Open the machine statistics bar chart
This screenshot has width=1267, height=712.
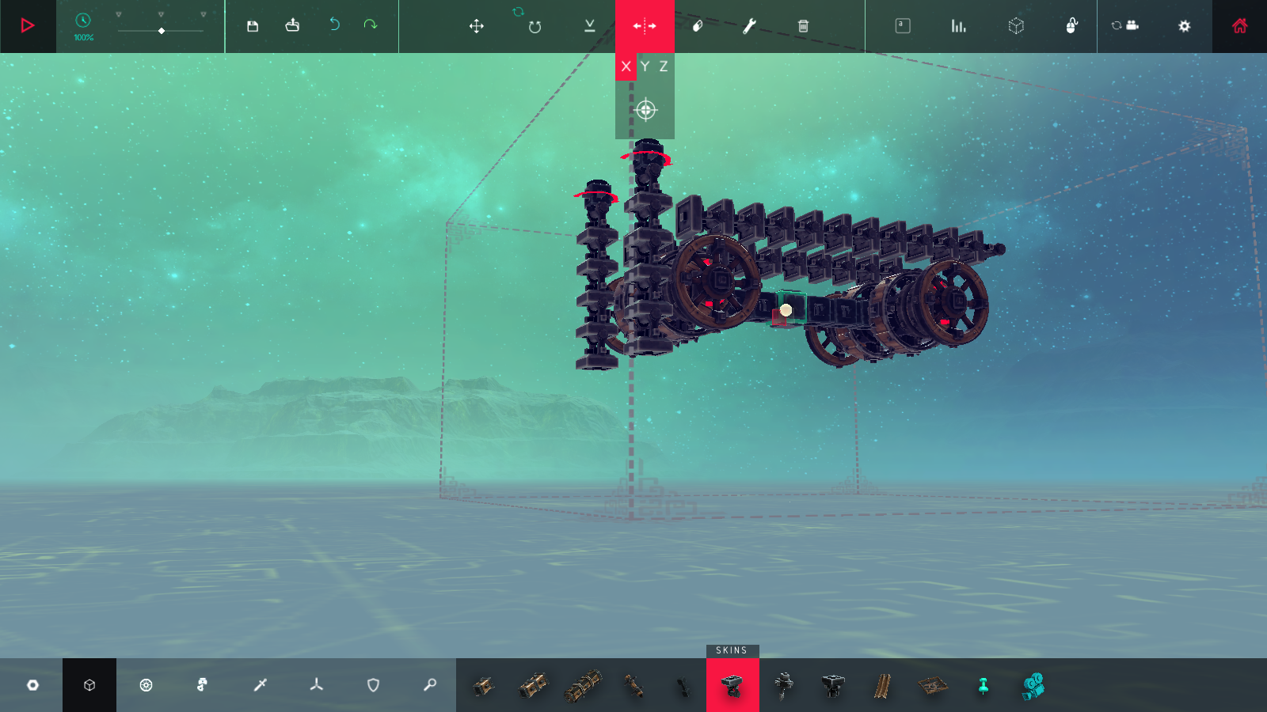click(x=959, y=26)
